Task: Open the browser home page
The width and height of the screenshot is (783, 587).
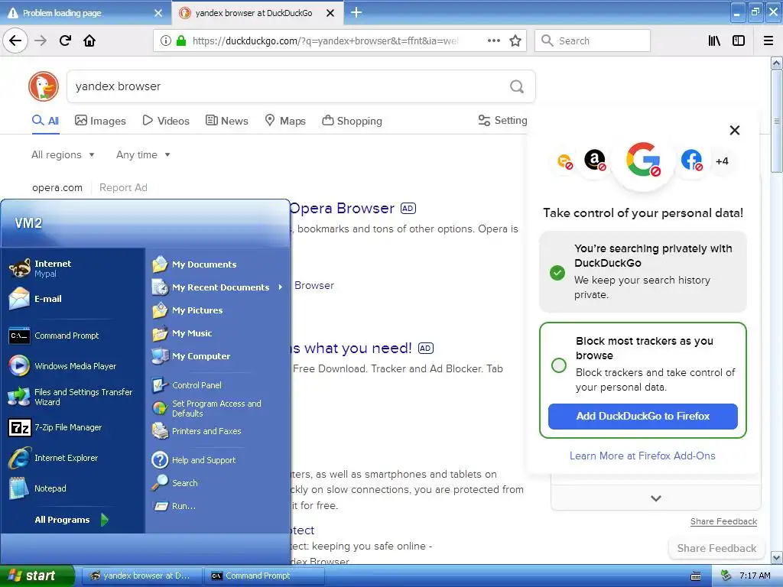Action: tap(89, 41)
